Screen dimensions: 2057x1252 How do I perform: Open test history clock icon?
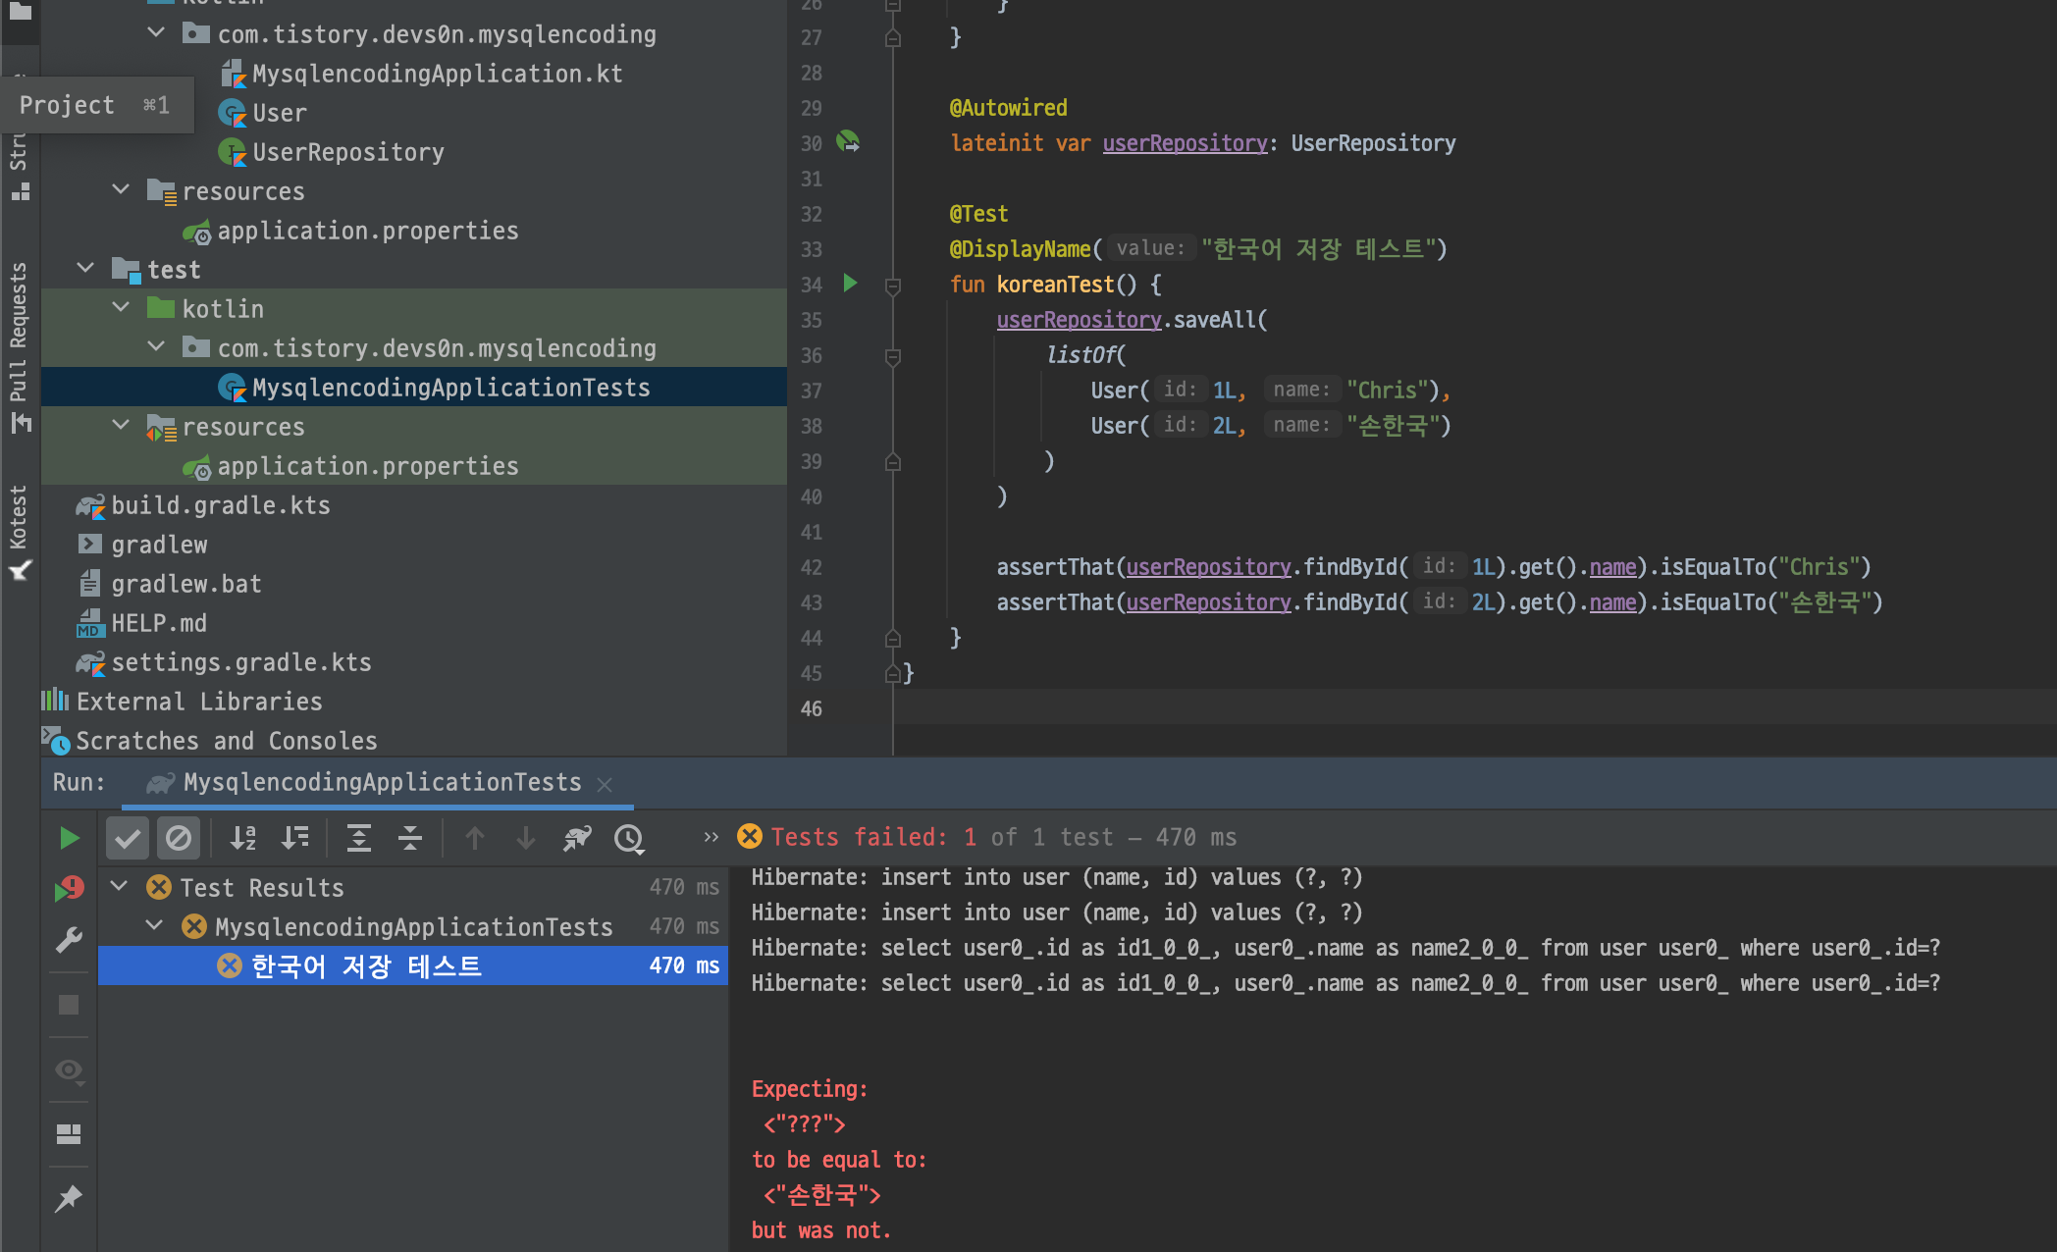click(629, 838)
